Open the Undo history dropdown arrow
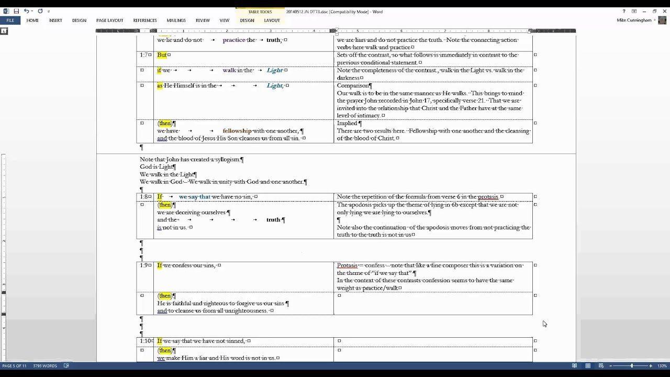670x377 pixels. click(x=32, y=12)
